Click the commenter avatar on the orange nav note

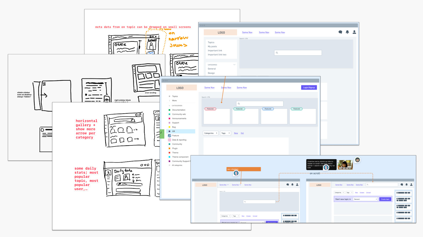[236, 173]
